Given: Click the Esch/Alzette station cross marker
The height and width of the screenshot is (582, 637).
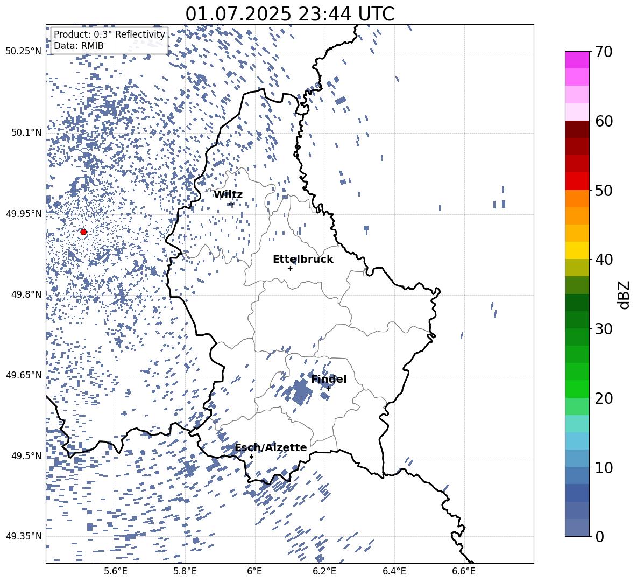Looking at the screenshot, I should pos(251,457).
